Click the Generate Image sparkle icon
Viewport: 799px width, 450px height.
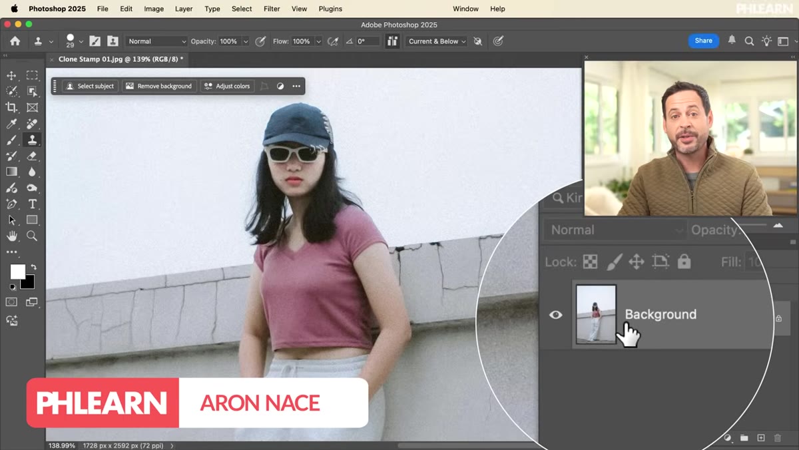[11, 320]
